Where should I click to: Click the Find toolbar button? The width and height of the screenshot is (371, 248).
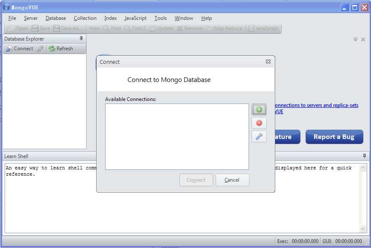point(112,28)
